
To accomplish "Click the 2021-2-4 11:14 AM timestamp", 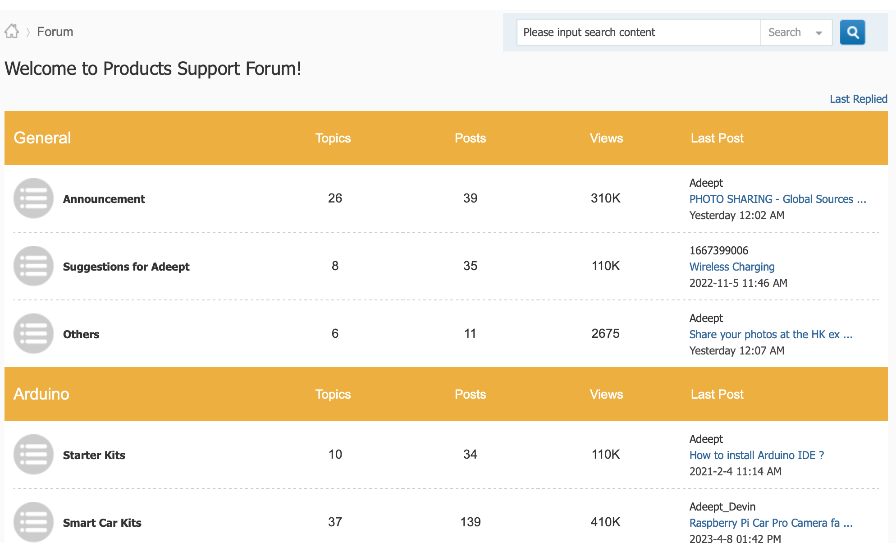I will pos(736,471).
